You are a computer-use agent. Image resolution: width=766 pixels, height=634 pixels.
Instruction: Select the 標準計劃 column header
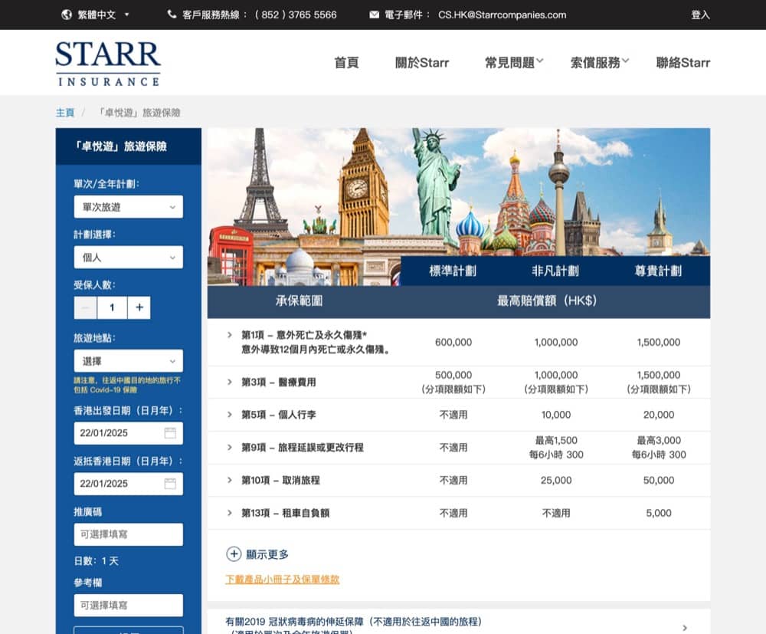click(x=453, y=271)
